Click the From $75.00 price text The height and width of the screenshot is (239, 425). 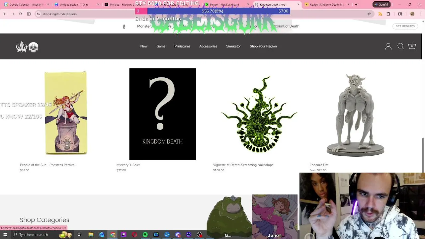pos(318,170)
